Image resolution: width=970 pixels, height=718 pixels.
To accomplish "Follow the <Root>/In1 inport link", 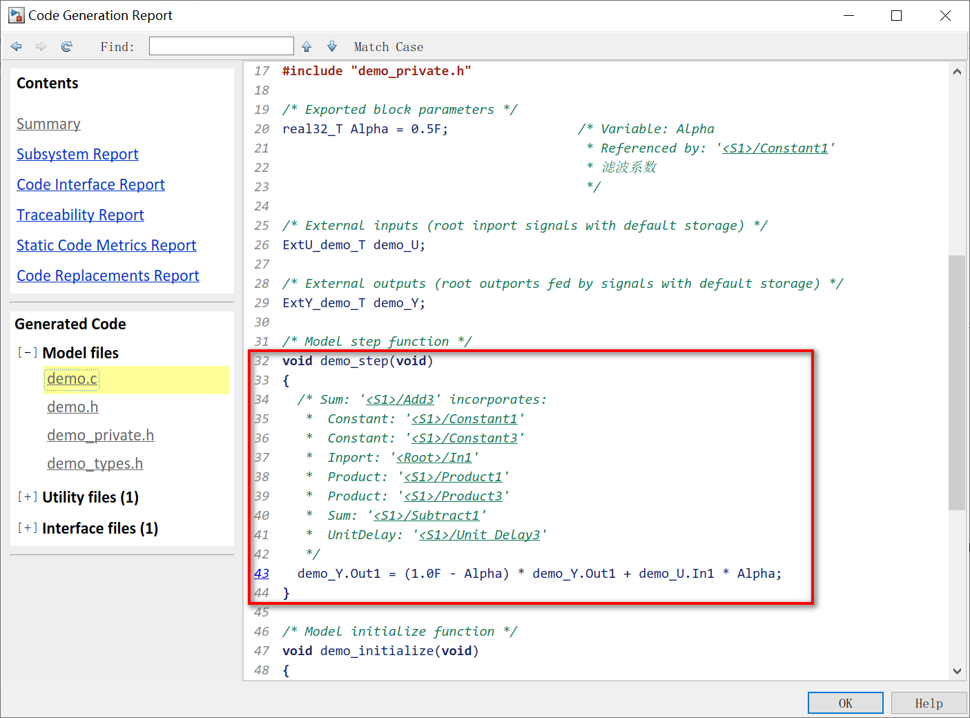I will [434, 458].
